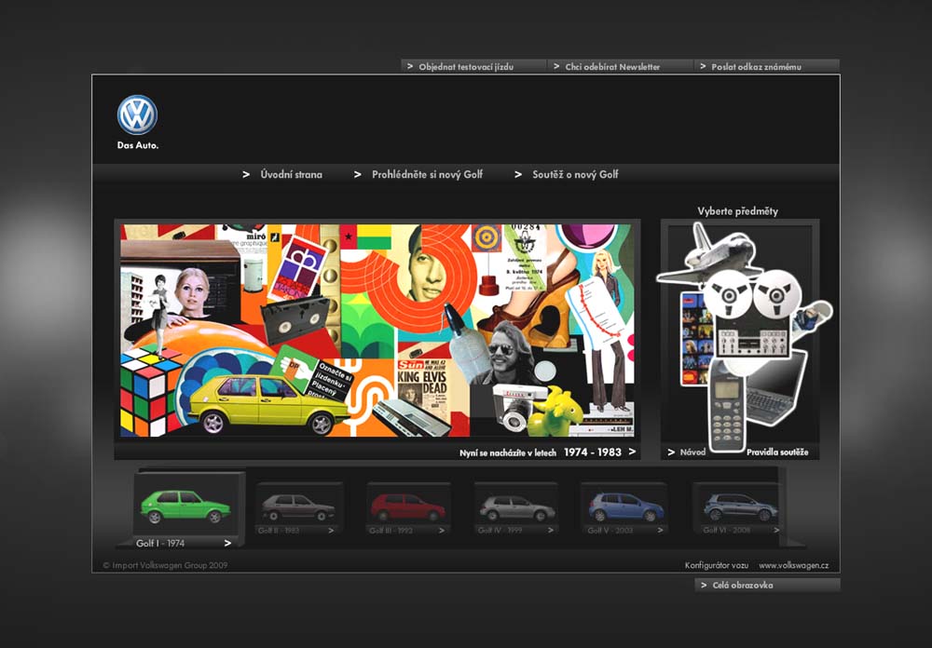Click the Rubik's cube in the collage

coord(149,389)
